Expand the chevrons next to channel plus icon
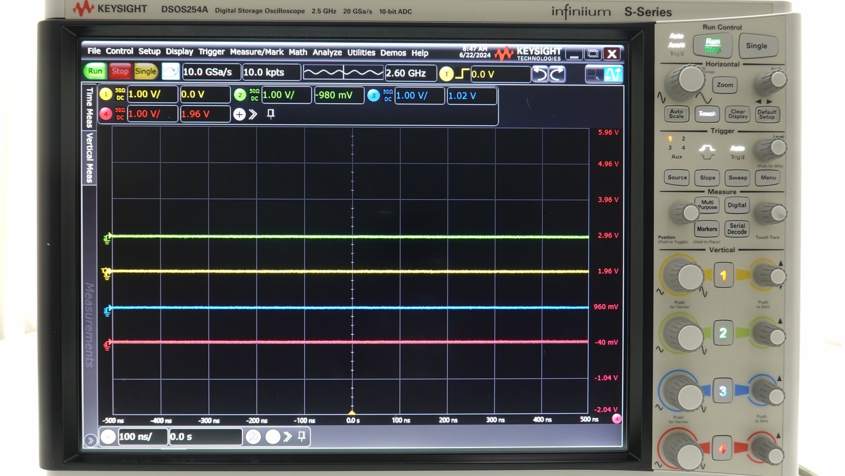This screenshot has height=476, width=845. point(253,114)
